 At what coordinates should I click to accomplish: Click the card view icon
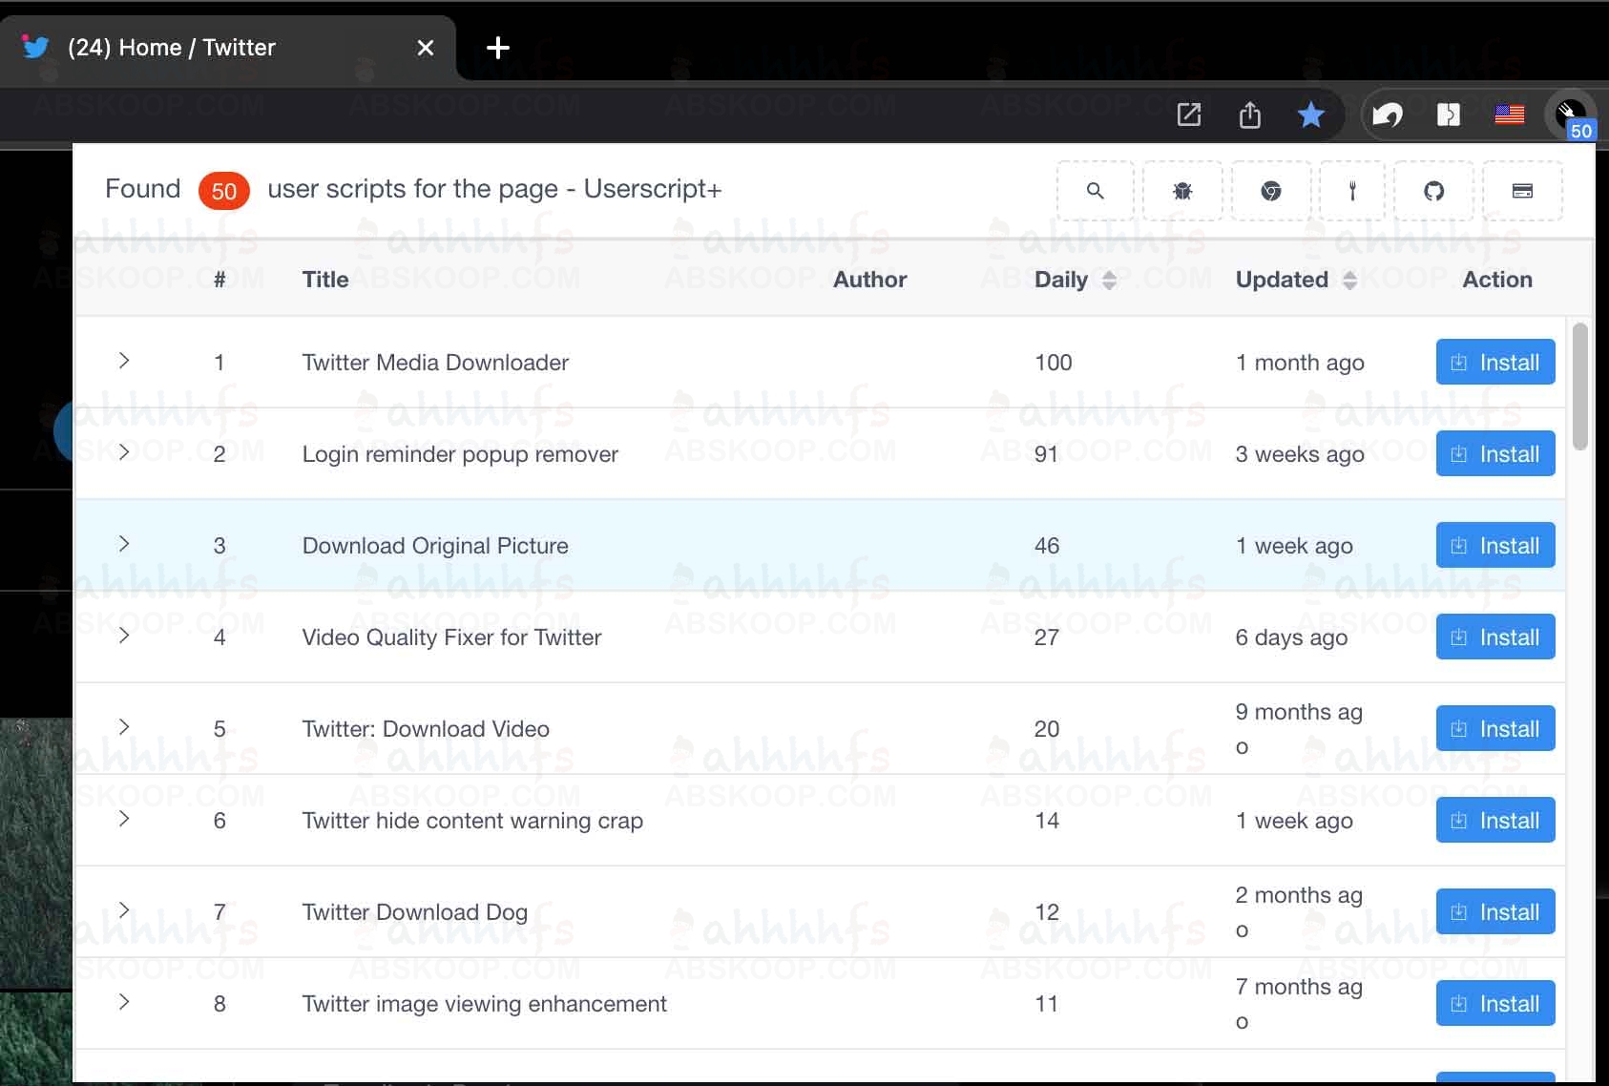1522,191
